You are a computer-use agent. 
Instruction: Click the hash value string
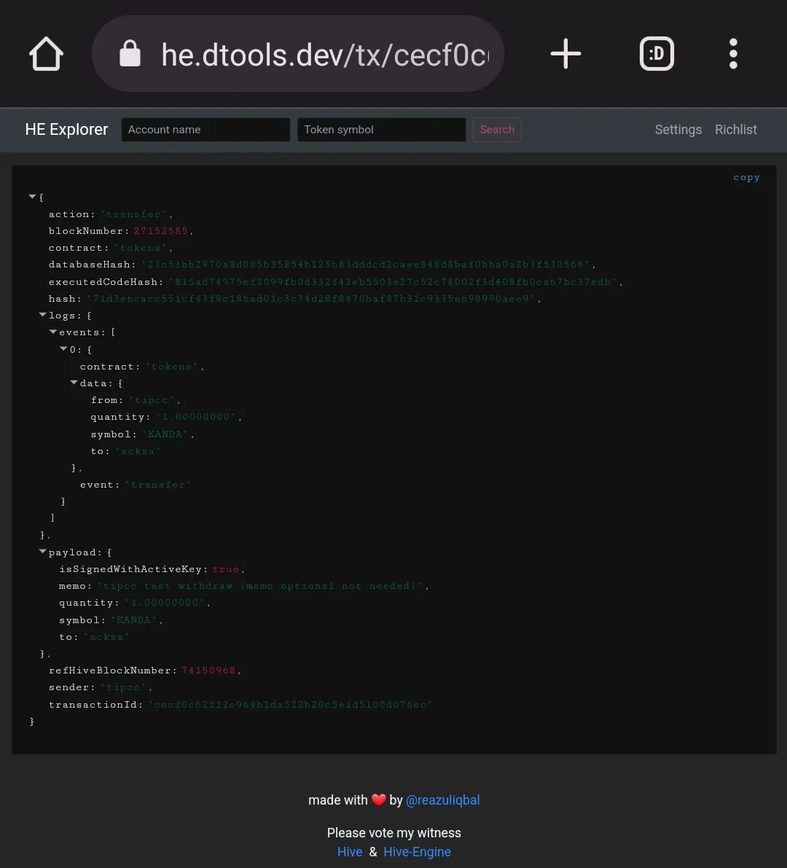coord(311,299)
